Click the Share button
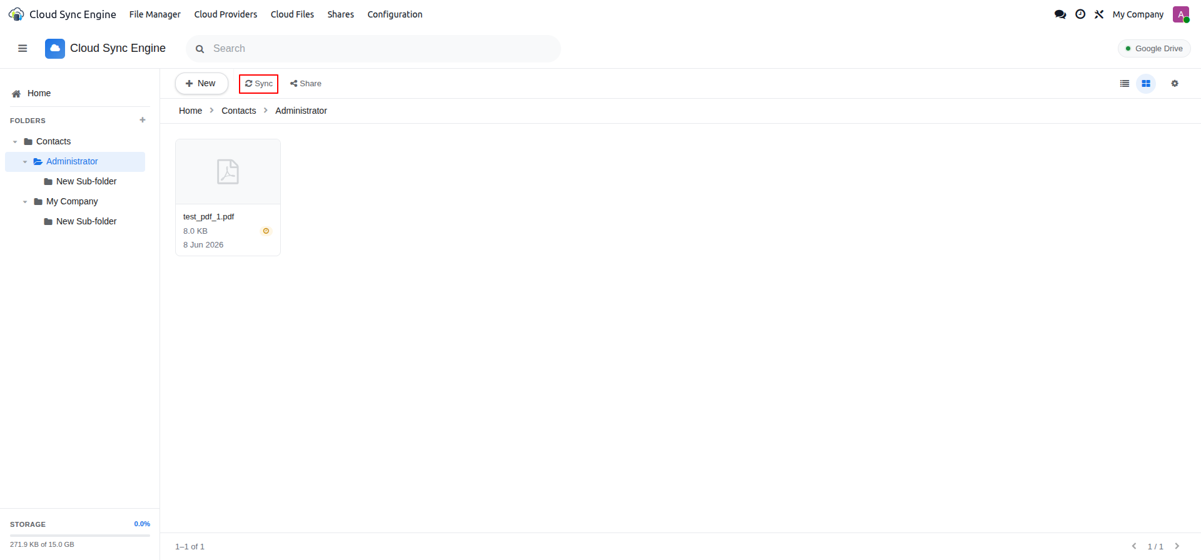 point(306,84)
